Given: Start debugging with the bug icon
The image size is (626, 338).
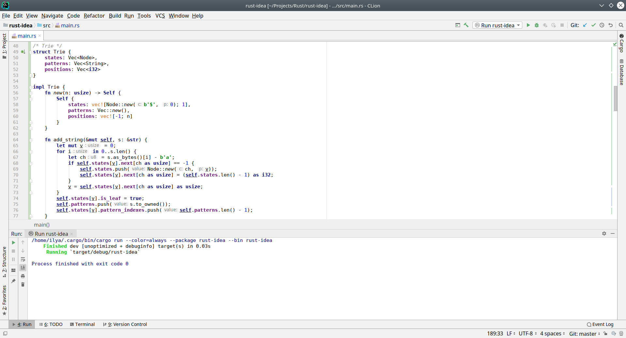Looking at the screenshot, I should [537, 25].
